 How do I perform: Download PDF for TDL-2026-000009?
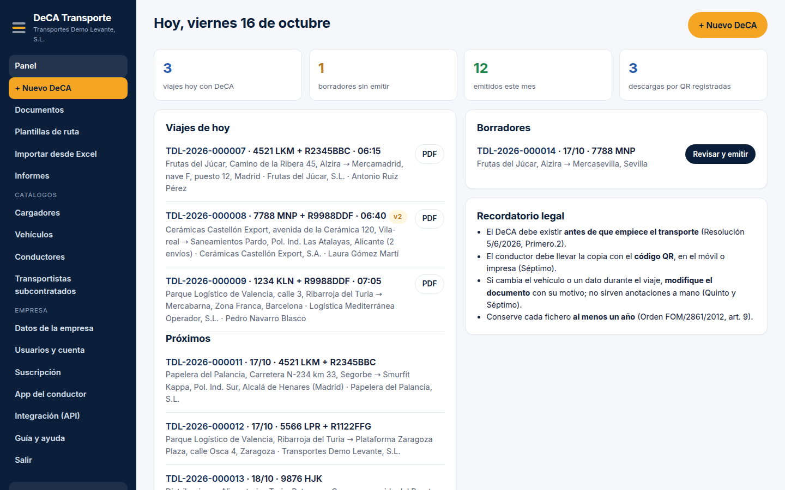[x=430, y=284]
